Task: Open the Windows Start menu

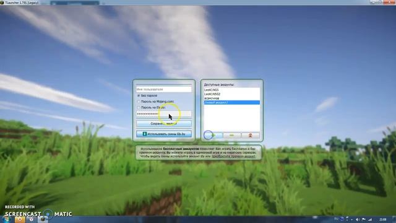Action: [6, 219]
